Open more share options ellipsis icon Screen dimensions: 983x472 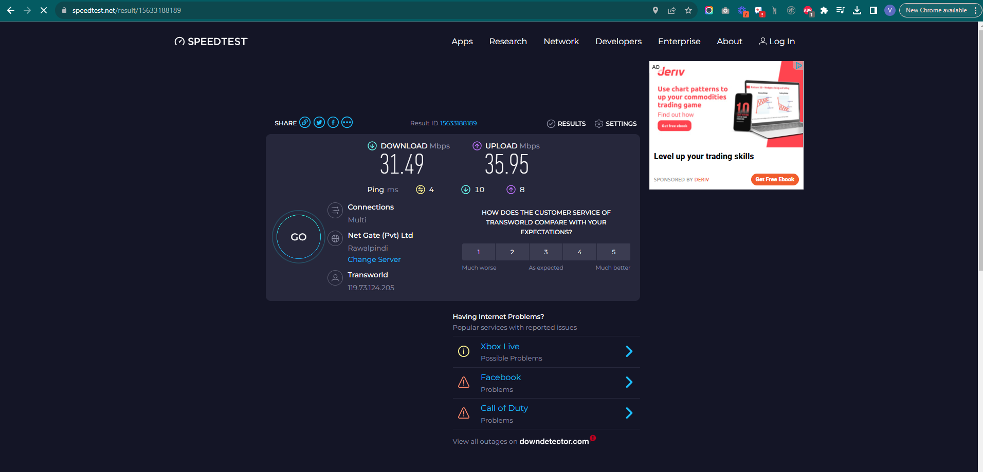point(347,122)
